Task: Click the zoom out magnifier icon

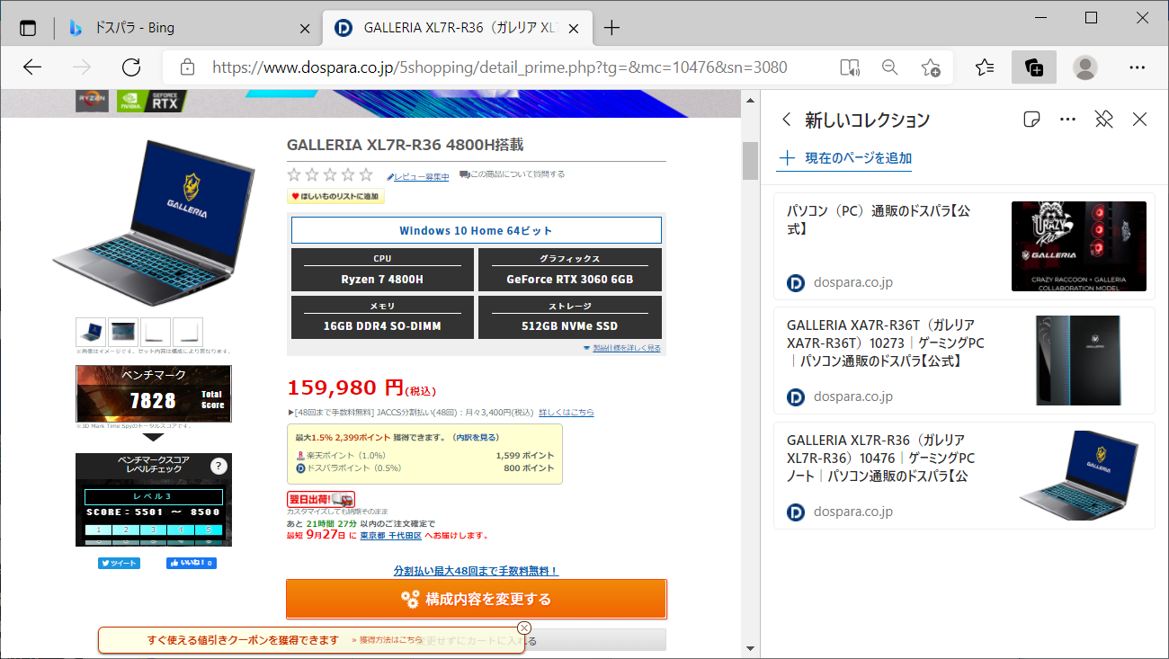Action: tap(890, 67)
